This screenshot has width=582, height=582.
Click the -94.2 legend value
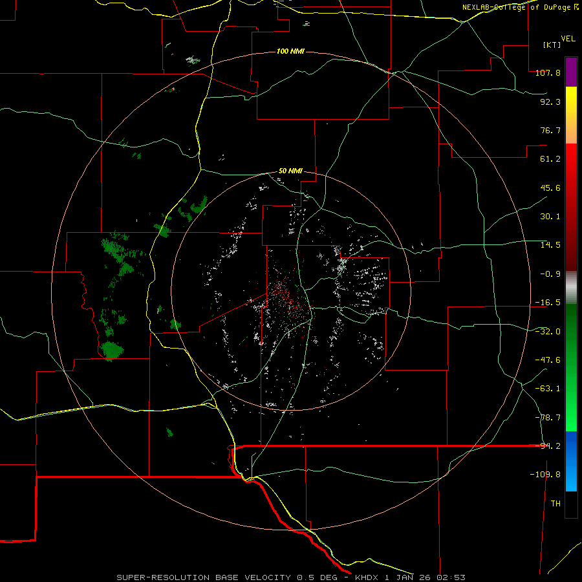coord(548,446)
